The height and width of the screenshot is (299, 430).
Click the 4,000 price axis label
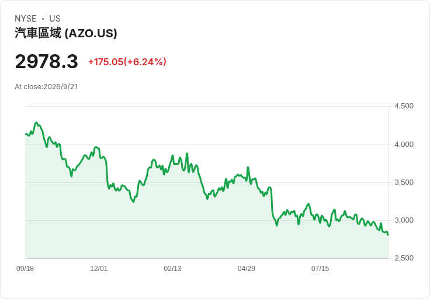tap(404, 145)
